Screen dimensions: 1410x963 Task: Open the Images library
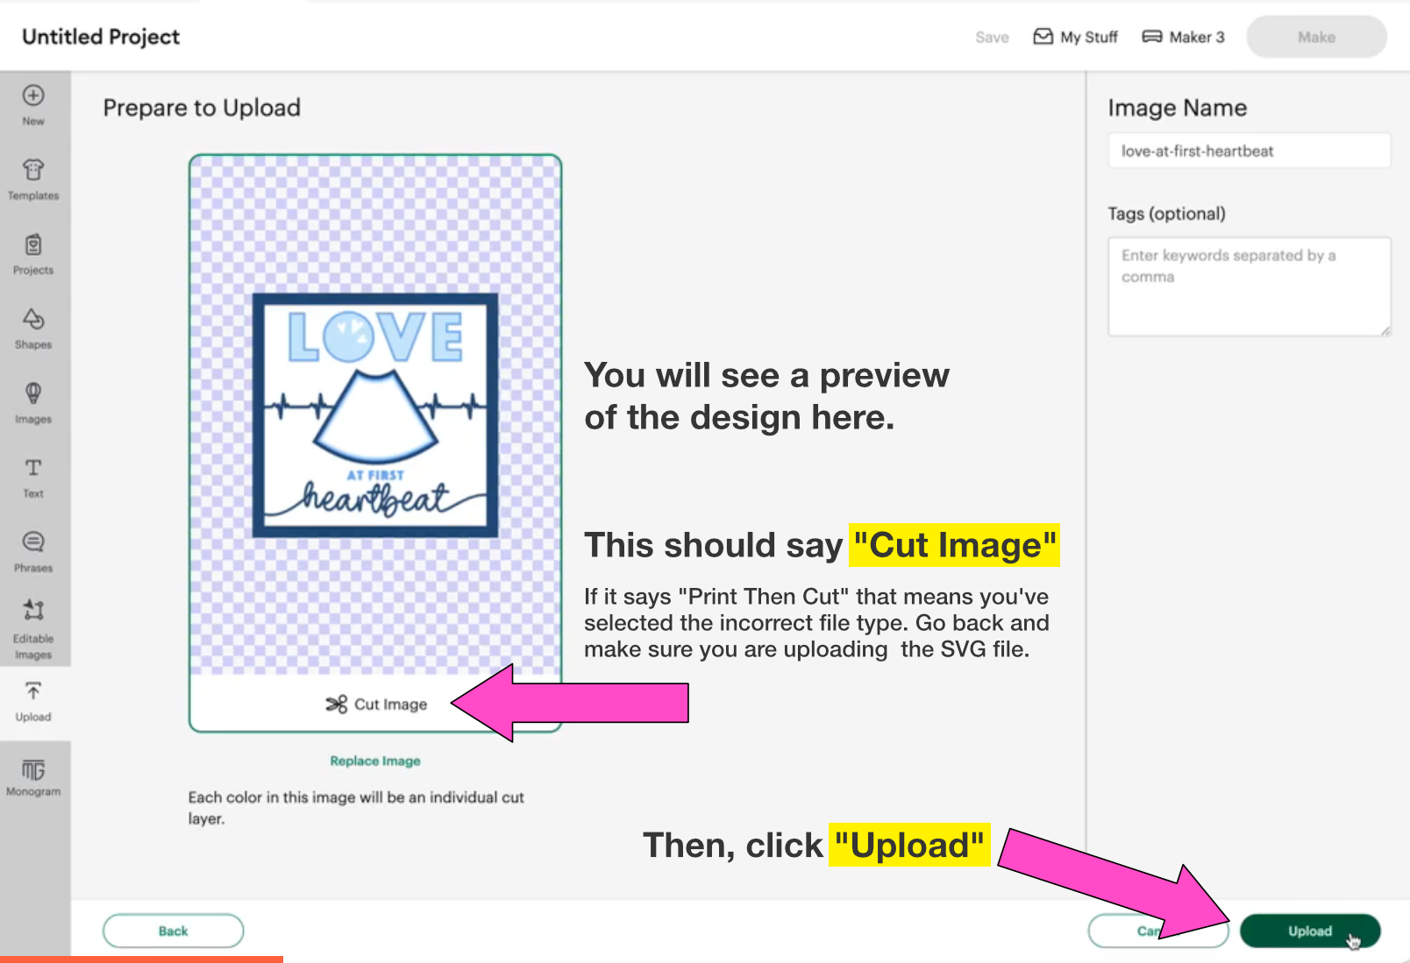pyautogui.click(x=33, y=402)
